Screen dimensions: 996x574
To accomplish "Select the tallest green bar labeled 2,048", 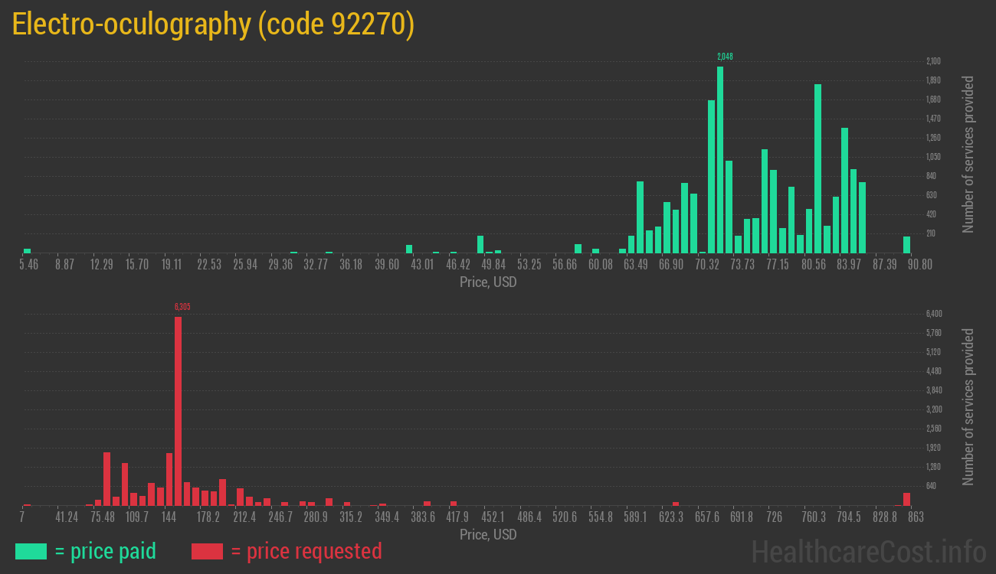I will [x=720, y=159].
